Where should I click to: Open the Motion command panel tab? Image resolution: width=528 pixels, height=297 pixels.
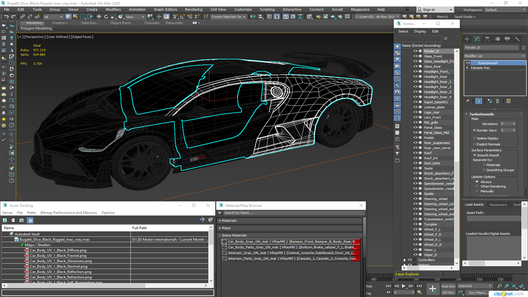coord(497,39)
